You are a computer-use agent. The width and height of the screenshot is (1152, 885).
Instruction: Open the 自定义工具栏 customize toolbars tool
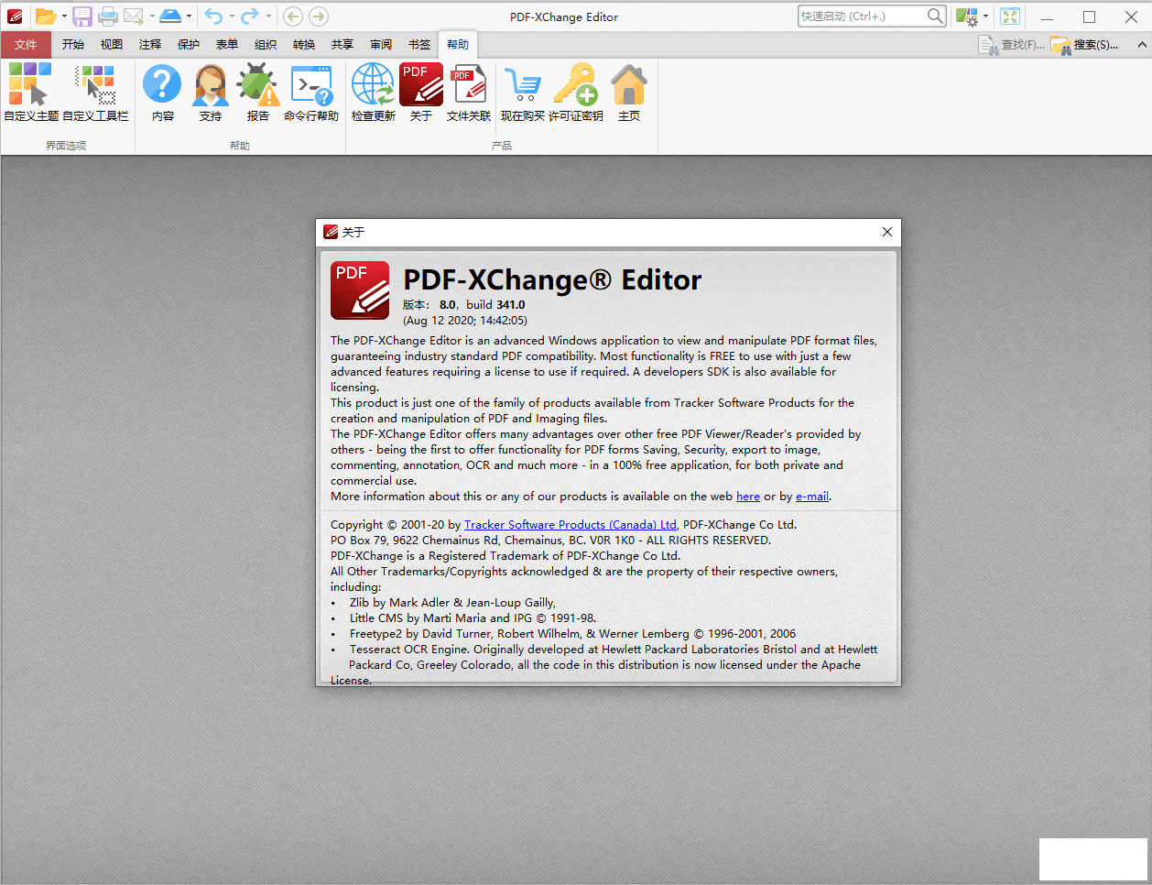[x=95, y=92]
